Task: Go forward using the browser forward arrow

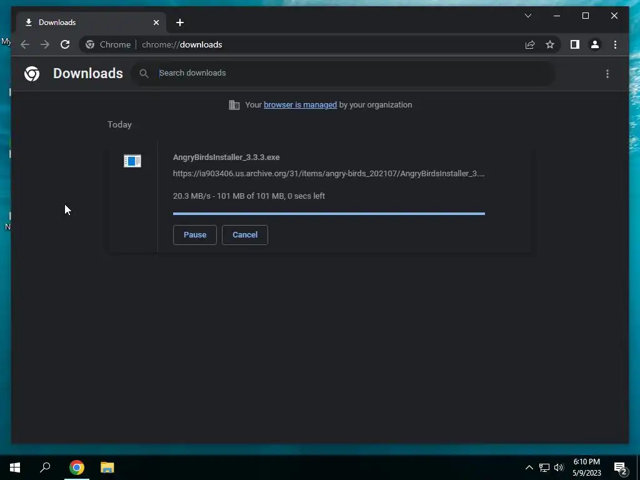Action: click(45, 44)
